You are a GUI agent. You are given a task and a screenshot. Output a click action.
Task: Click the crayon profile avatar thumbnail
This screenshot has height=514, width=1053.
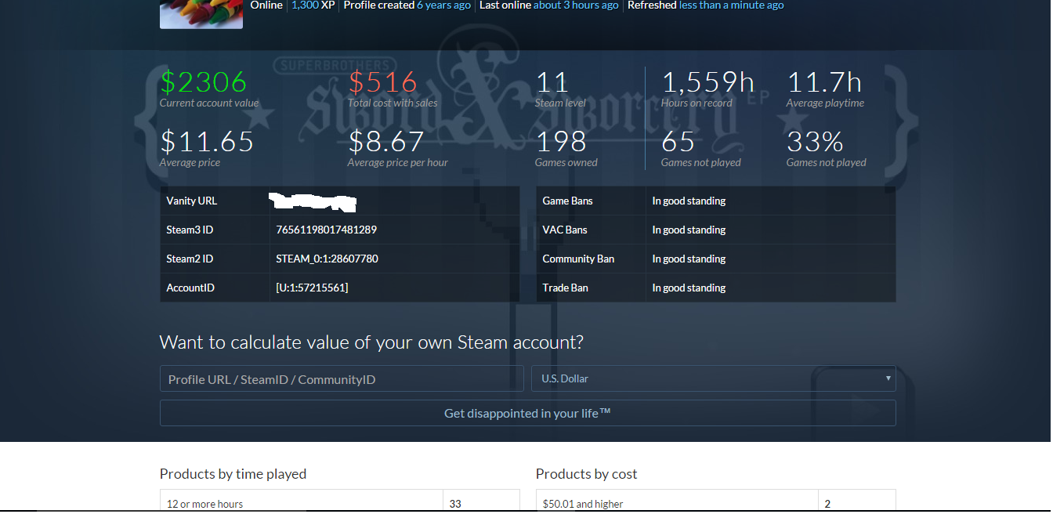pos(201,14)
